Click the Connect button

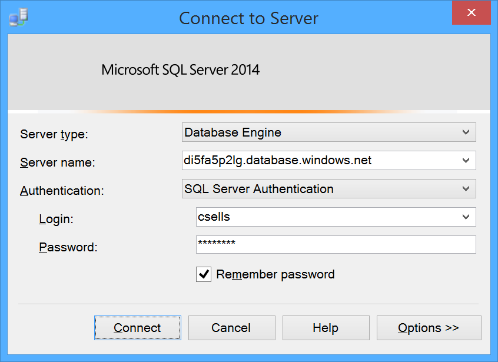[138, 328]
